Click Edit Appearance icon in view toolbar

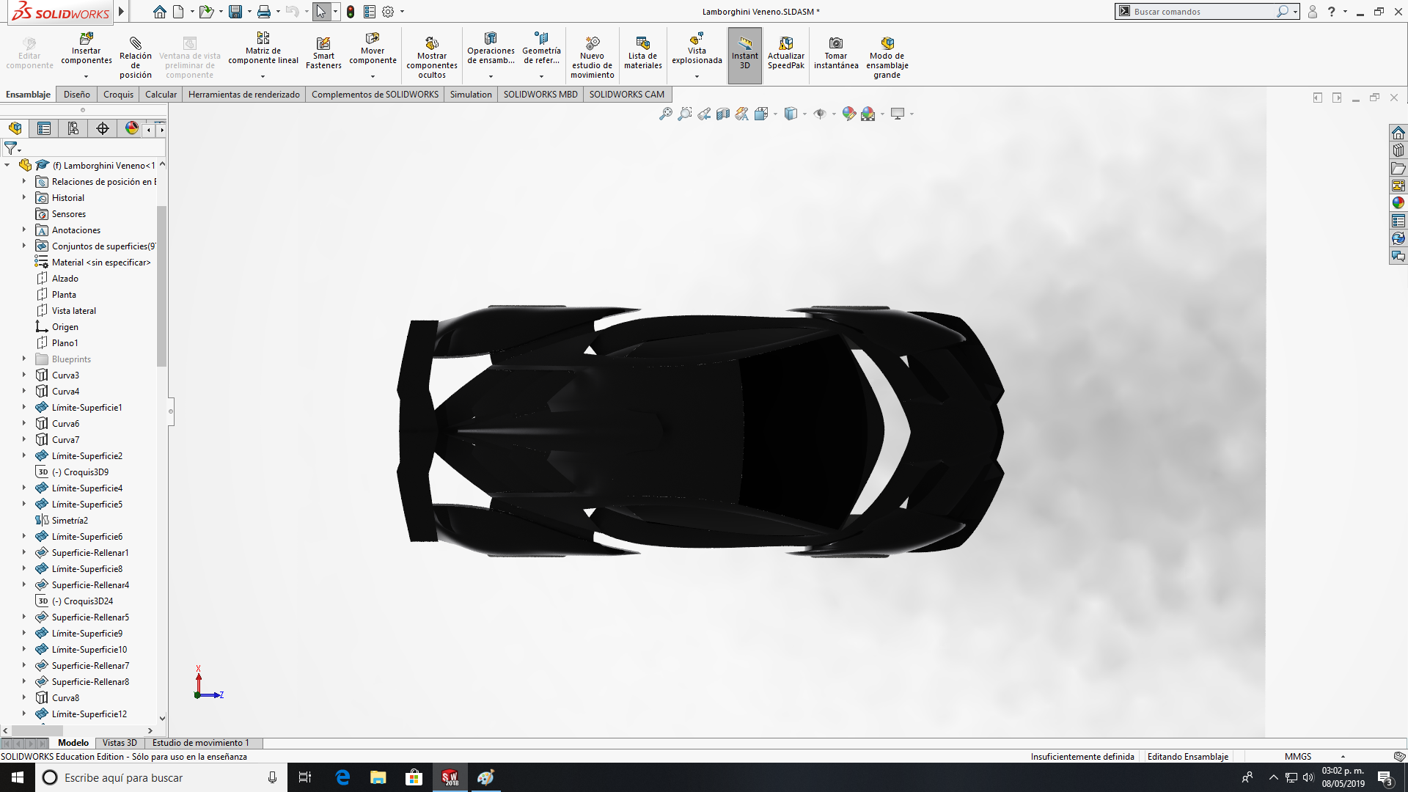click(x=848, y=114)
